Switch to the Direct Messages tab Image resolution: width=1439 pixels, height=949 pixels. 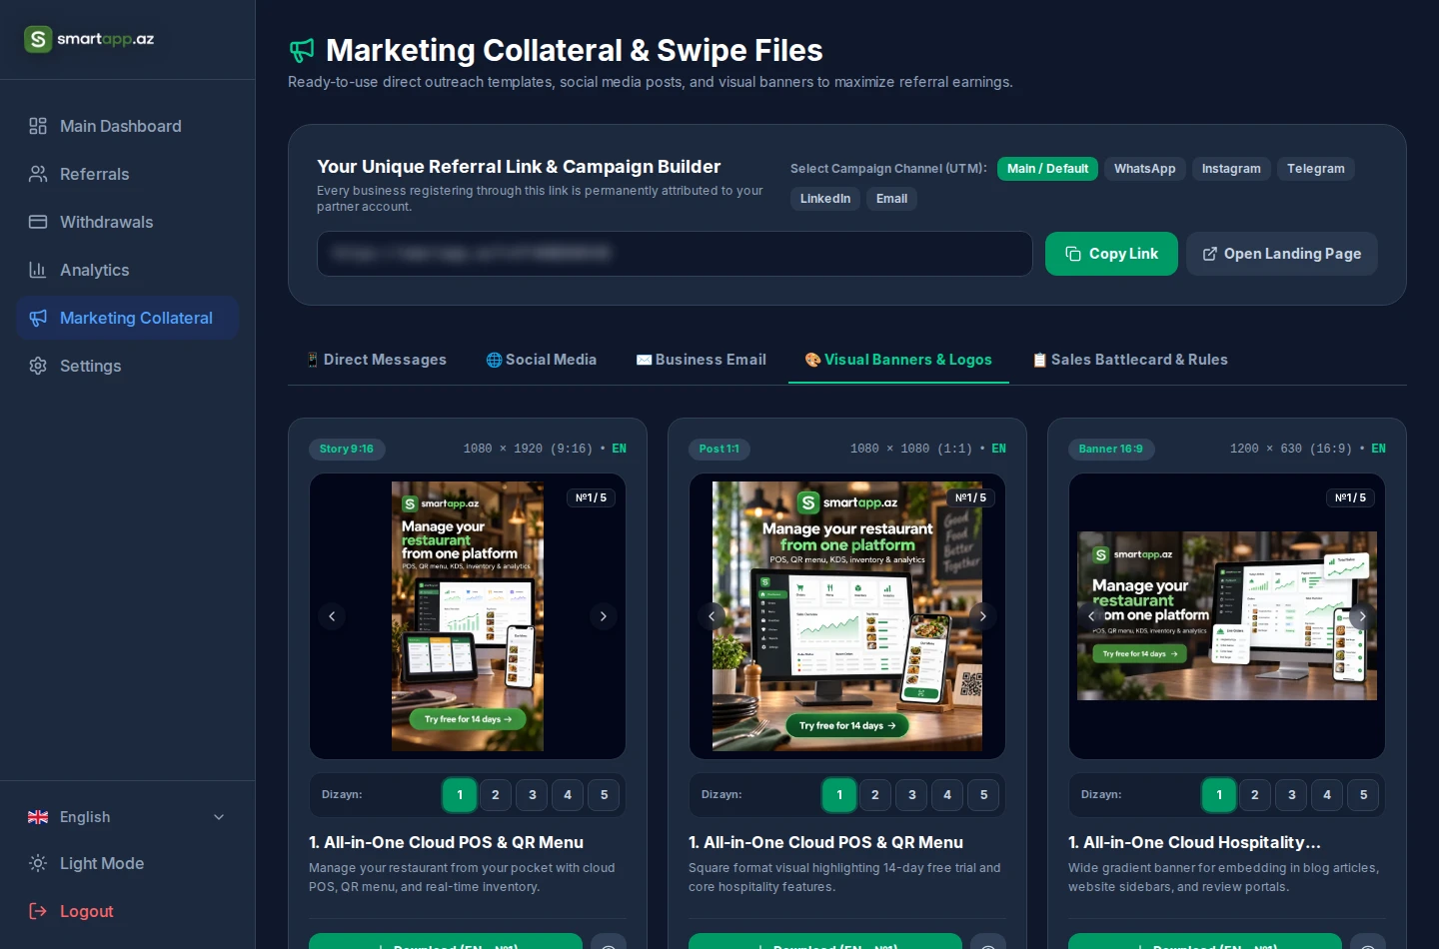click(x=376, y=360)
